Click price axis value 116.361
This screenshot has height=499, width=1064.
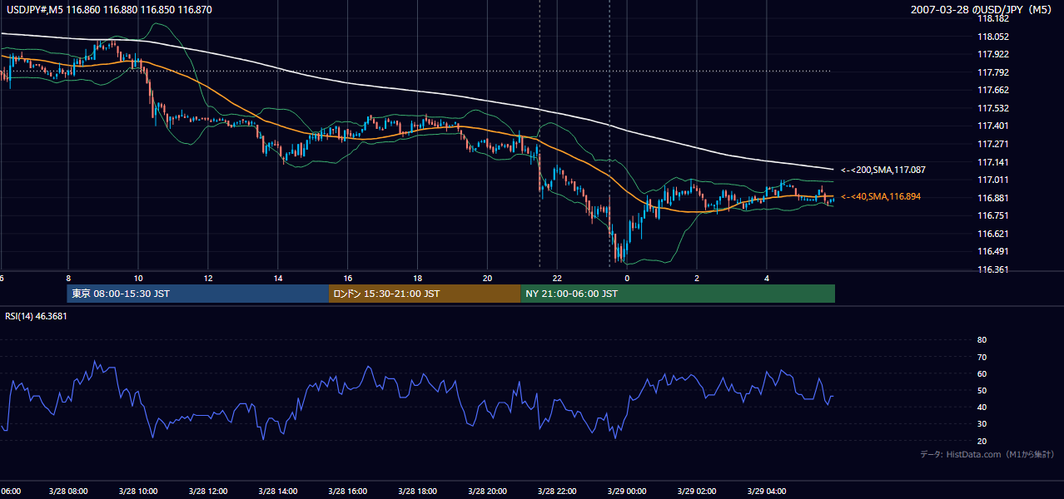pos(992,269)
